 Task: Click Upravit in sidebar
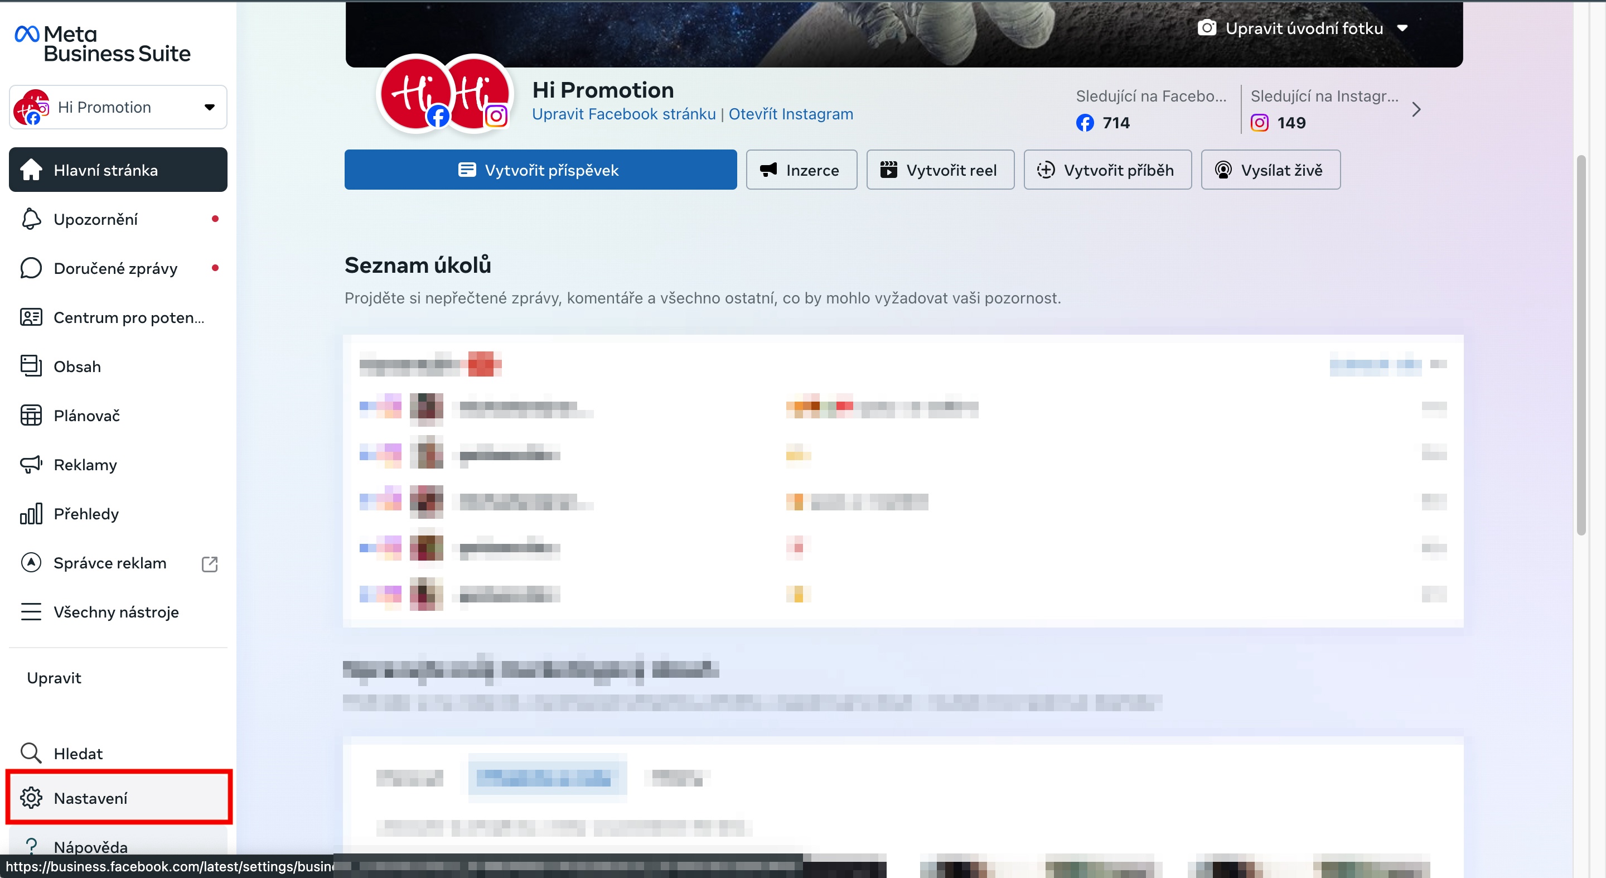[54, 678]
